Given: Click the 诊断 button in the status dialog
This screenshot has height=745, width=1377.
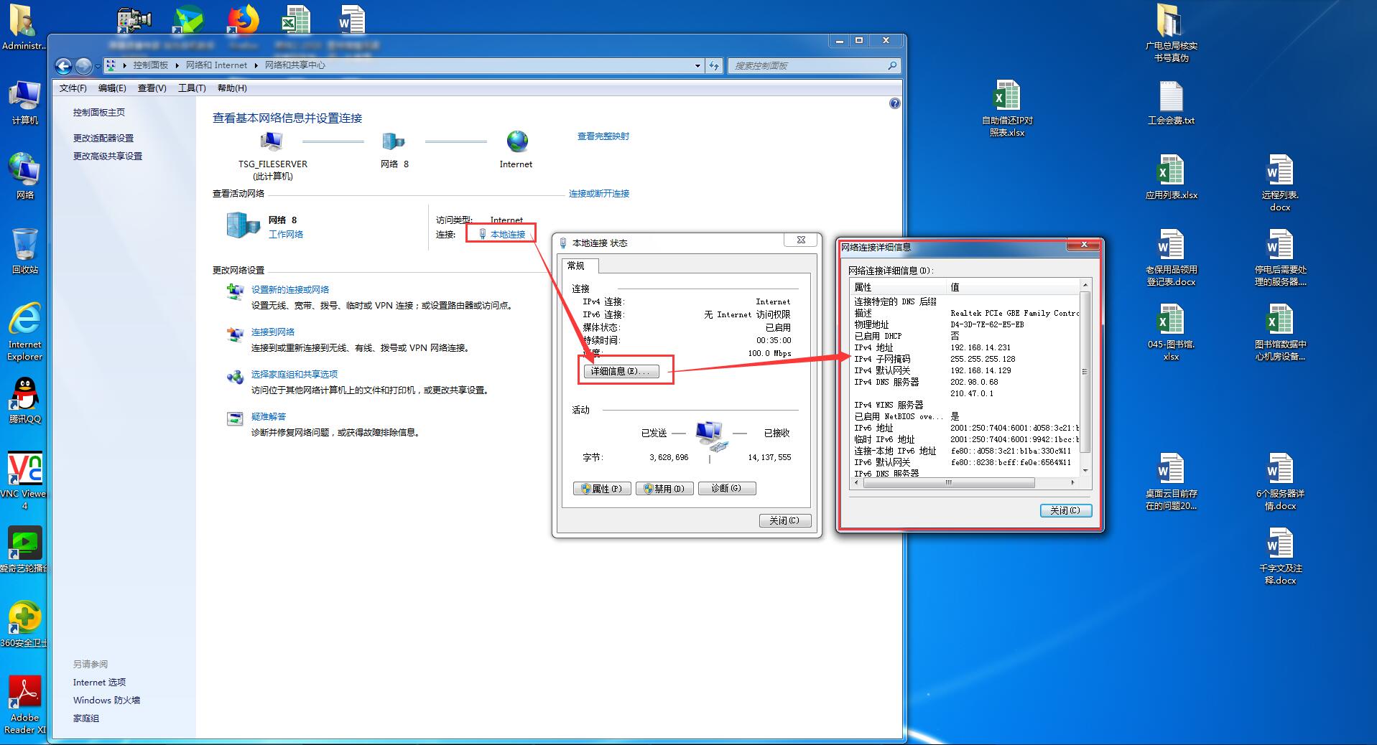Looking at the screenshot, I should pyautogui.click(x=727, y=489).
